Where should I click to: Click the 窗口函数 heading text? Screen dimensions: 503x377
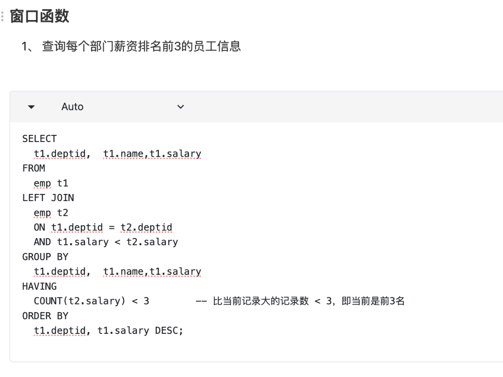[x=39, y=16]
